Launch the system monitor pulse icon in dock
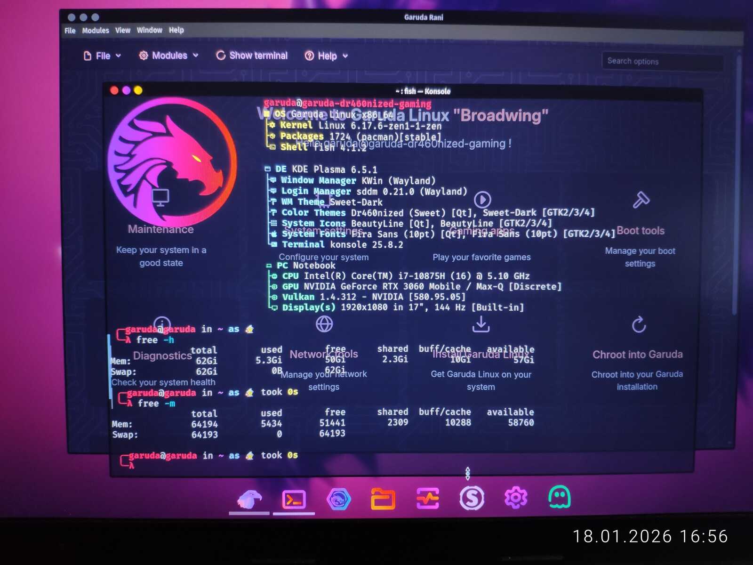The width and height of the screenshot is (753, 565). click(x=427, y=499)
